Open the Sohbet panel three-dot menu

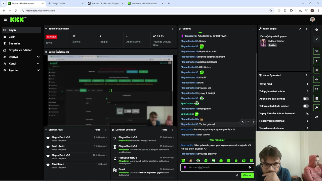(x=253, y=29)
